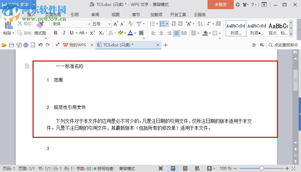Close the TCS.doc tab
The width and height of the screenshot is (301, 172).
(x=158, y=45)
